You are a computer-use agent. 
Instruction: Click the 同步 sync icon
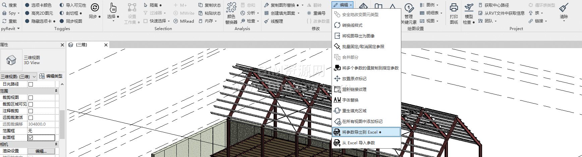coord(95,8)
